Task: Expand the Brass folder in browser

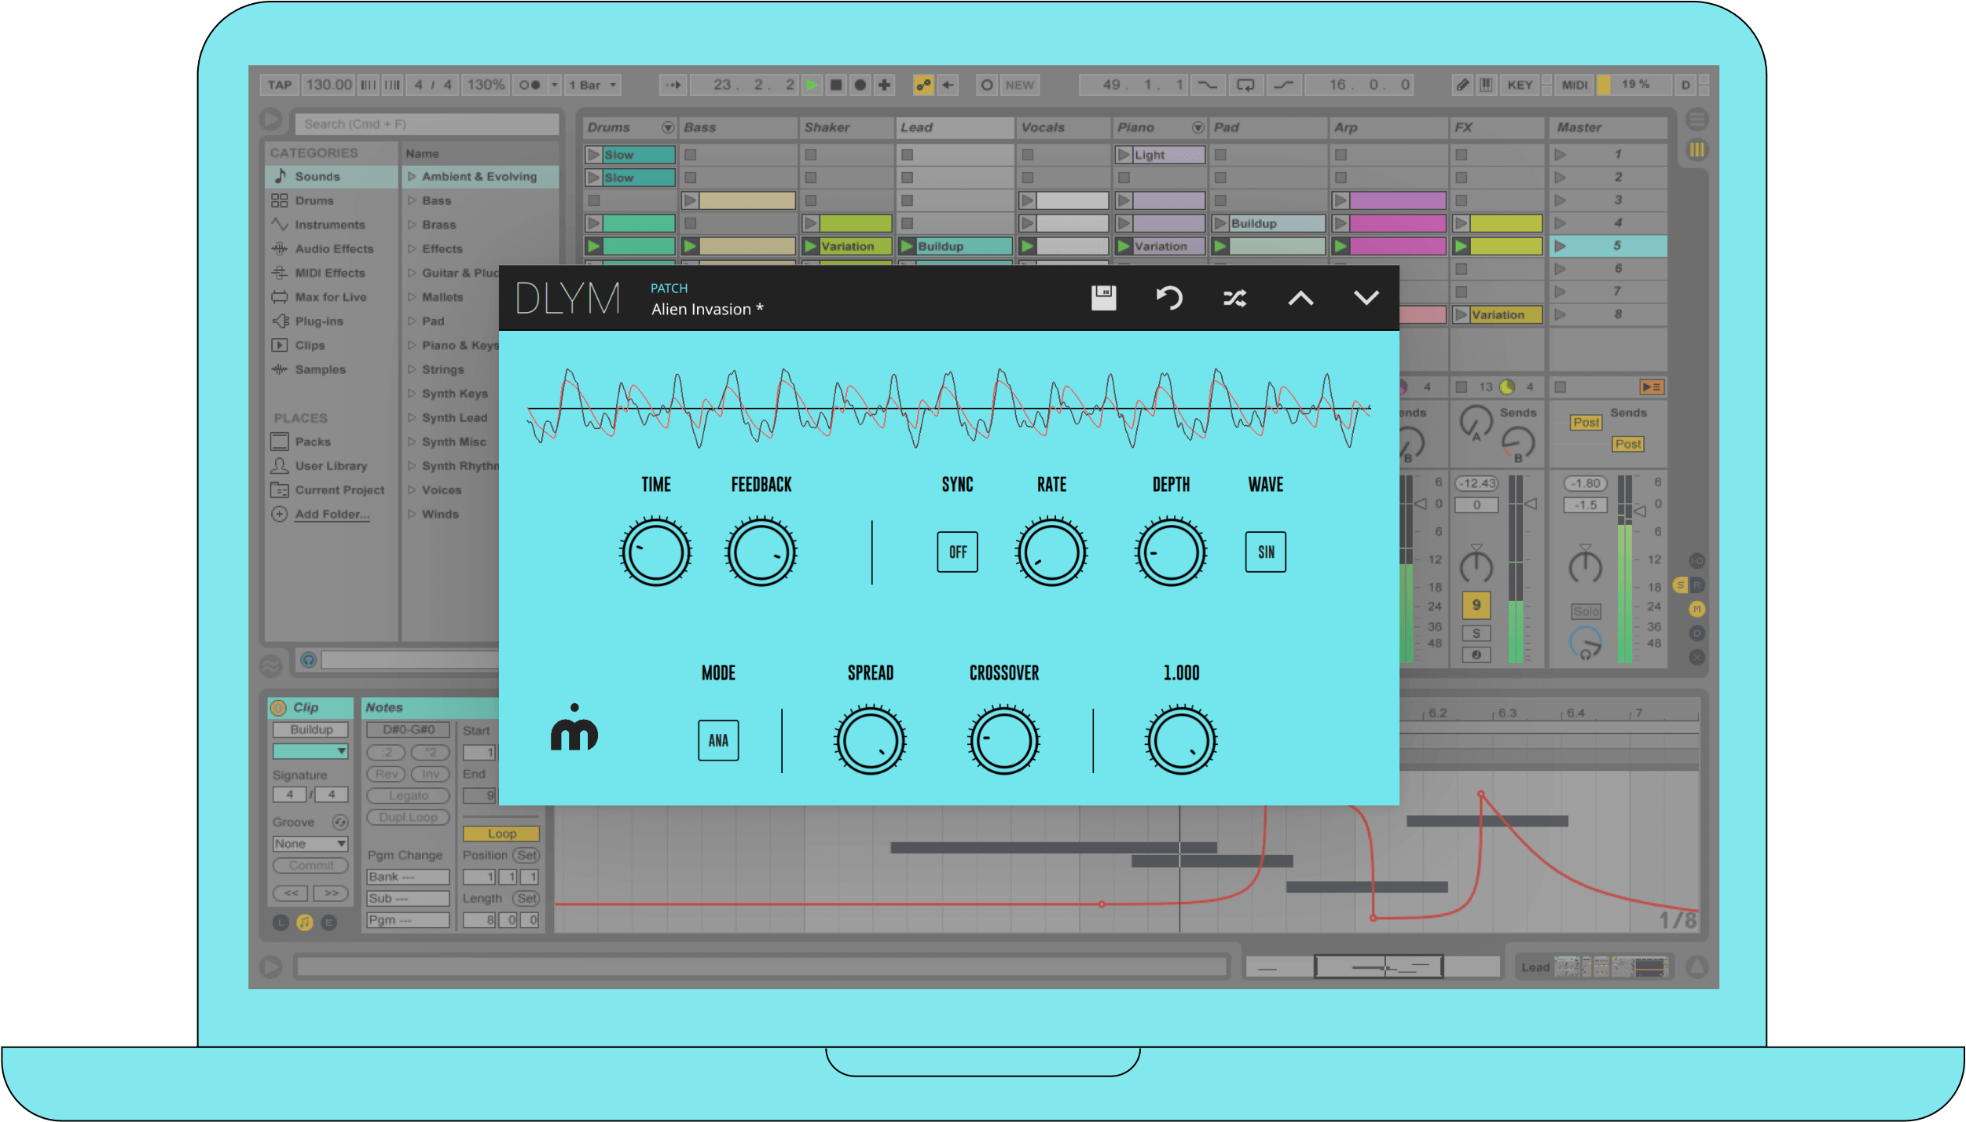Action: (411, 225)
